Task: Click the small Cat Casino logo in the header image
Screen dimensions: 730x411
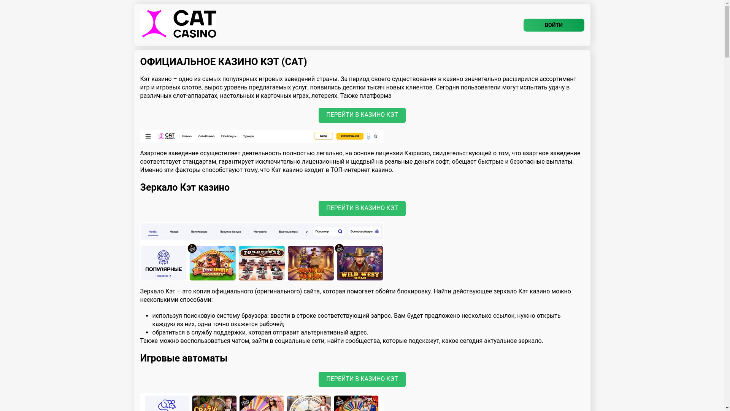Action: click(x=167, y=136)
